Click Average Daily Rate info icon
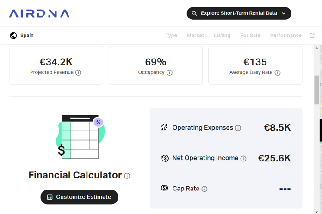This screenshot has height=214, width=322. (278, 73)
